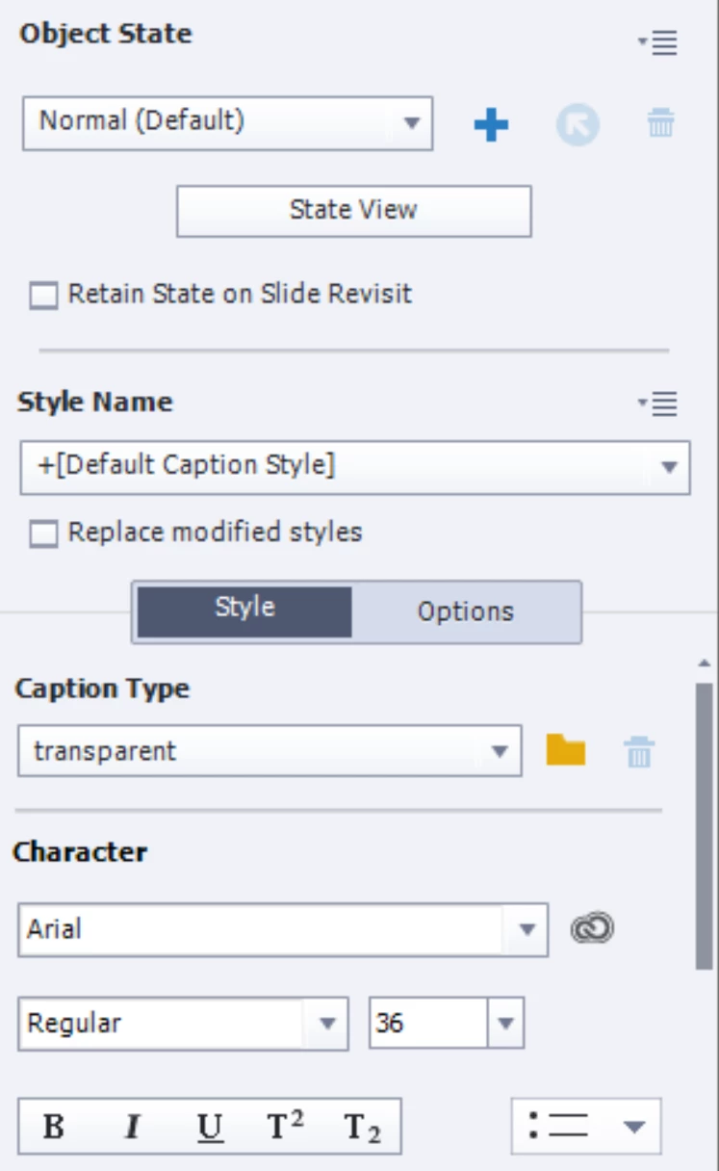
Task: Open Object State panel menu icon
Action: (658, 42)
